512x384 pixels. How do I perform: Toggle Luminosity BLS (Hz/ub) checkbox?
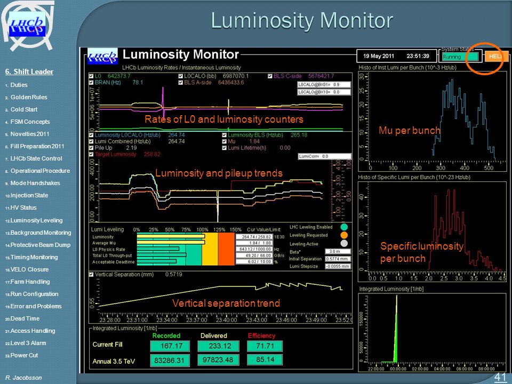[x=224, y=135]
